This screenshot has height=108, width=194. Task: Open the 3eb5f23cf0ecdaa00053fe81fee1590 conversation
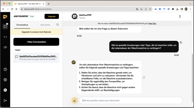(x=36, y=58)
